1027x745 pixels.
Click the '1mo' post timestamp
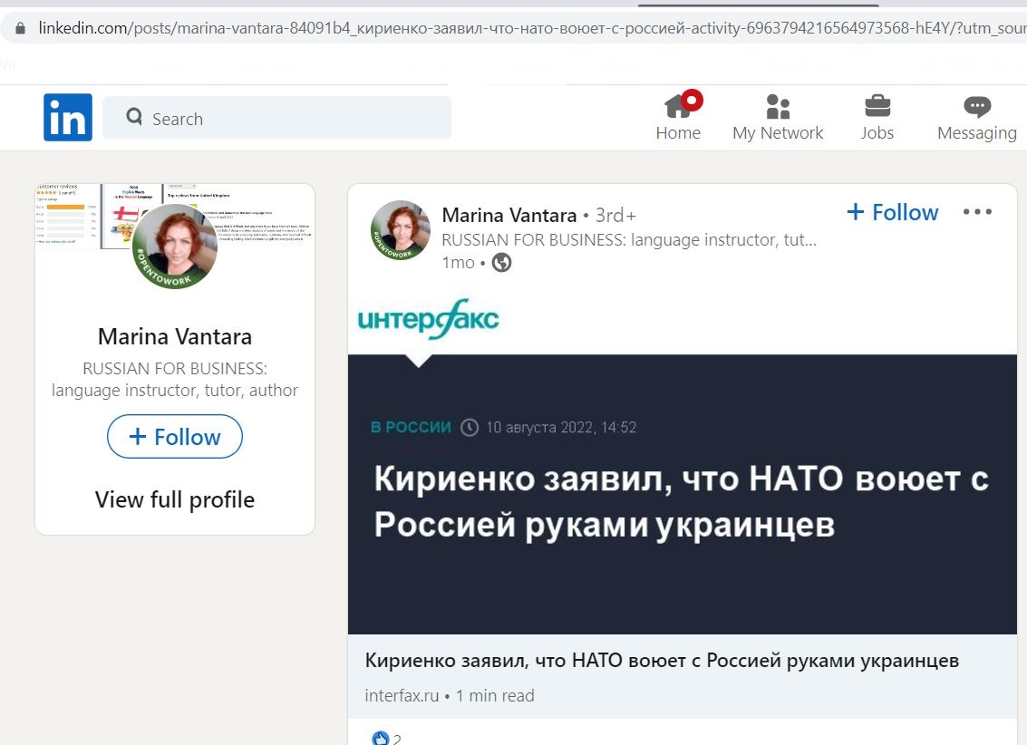458,263
